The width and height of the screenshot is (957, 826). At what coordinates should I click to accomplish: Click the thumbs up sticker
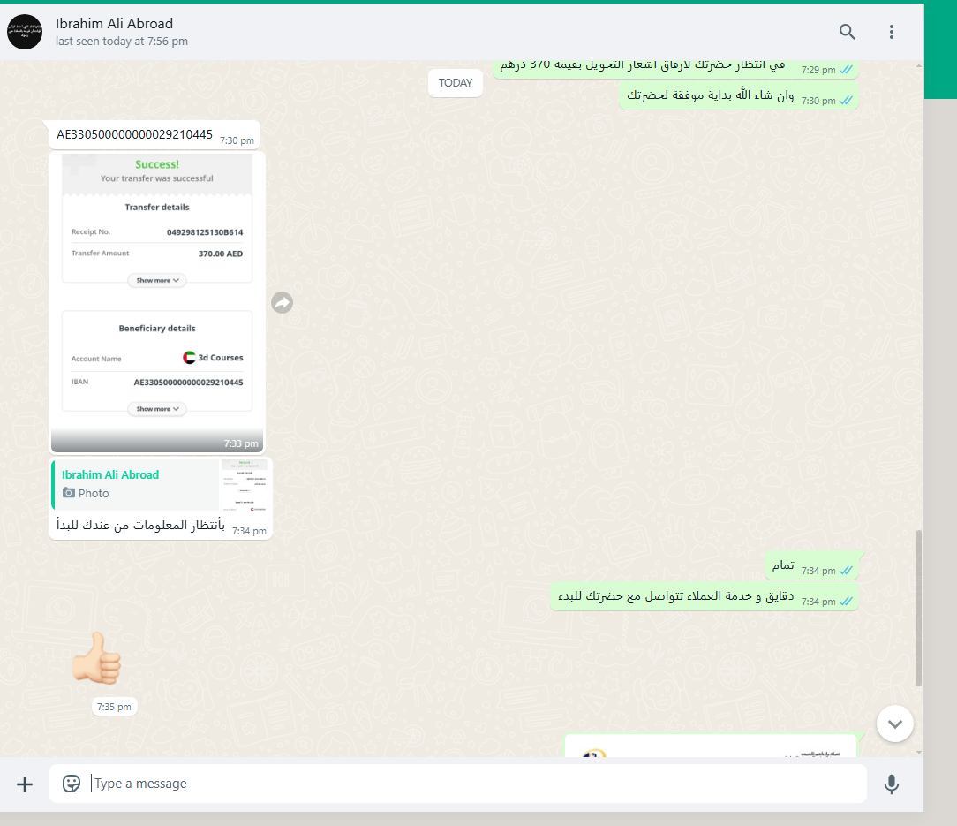96,658
